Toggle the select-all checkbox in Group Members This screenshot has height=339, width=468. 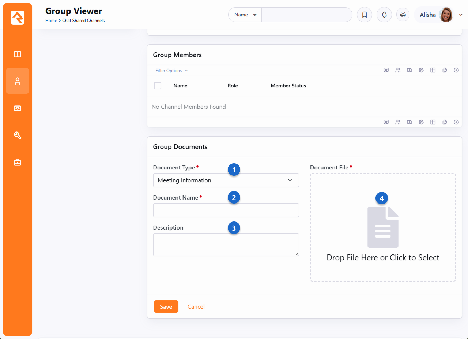[x=158, y=86]
